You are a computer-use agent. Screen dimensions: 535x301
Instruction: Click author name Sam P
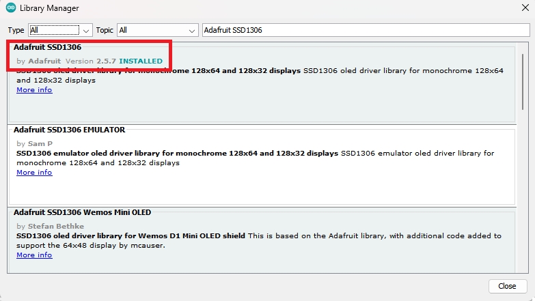point(40,144)
